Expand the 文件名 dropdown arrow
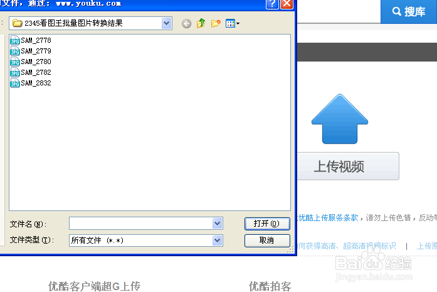Viewport: 437px width, 292px height. [x=218, y=224]
